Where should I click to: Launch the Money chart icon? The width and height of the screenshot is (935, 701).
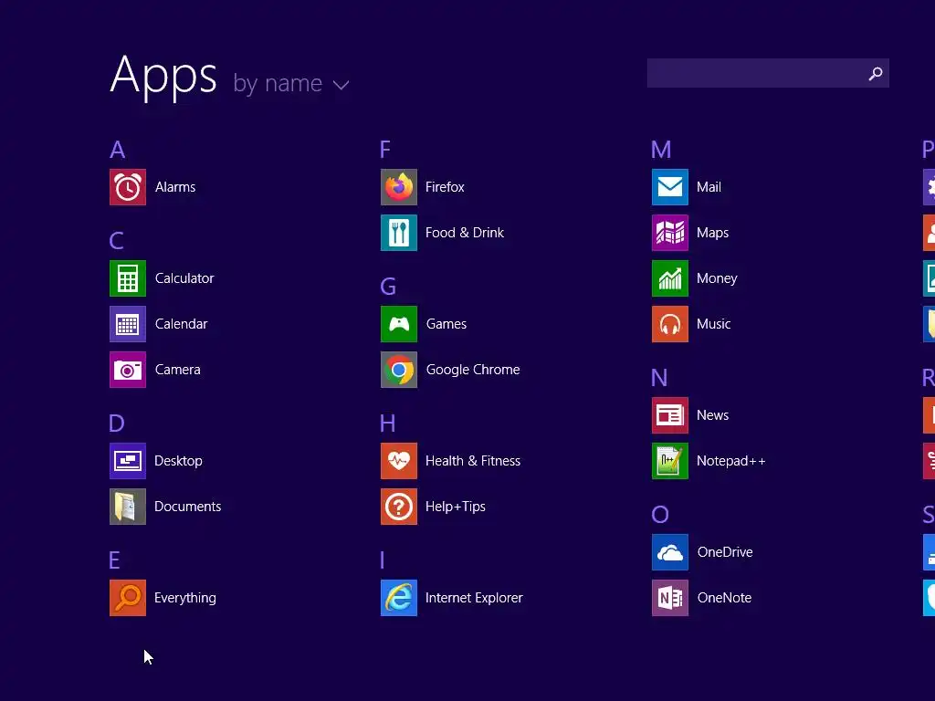670,278
